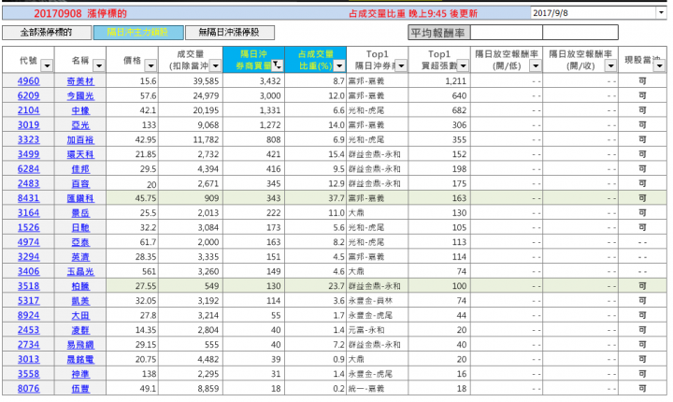The height and width of the screenshot is (402, 673).
Task: Open stock code link 2734
Action: coord(28,344)
